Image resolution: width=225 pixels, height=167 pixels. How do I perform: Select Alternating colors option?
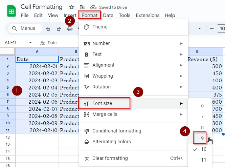click(x=133, y=142)
